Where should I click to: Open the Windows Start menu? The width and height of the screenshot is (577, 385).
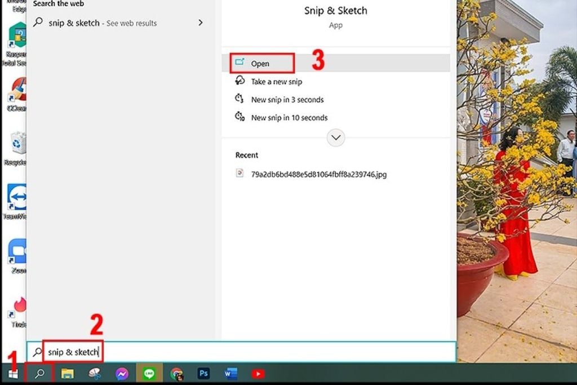click(14, 374)
